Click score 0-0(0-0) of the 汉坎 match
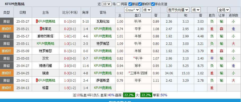 (70, 58)
